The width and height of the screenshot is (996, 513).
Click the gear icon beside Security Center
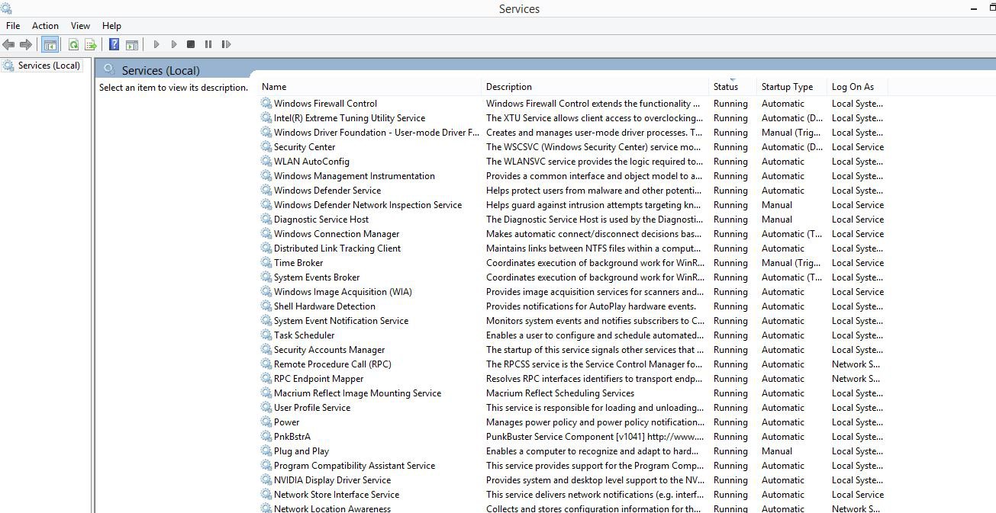coord(266,147)
